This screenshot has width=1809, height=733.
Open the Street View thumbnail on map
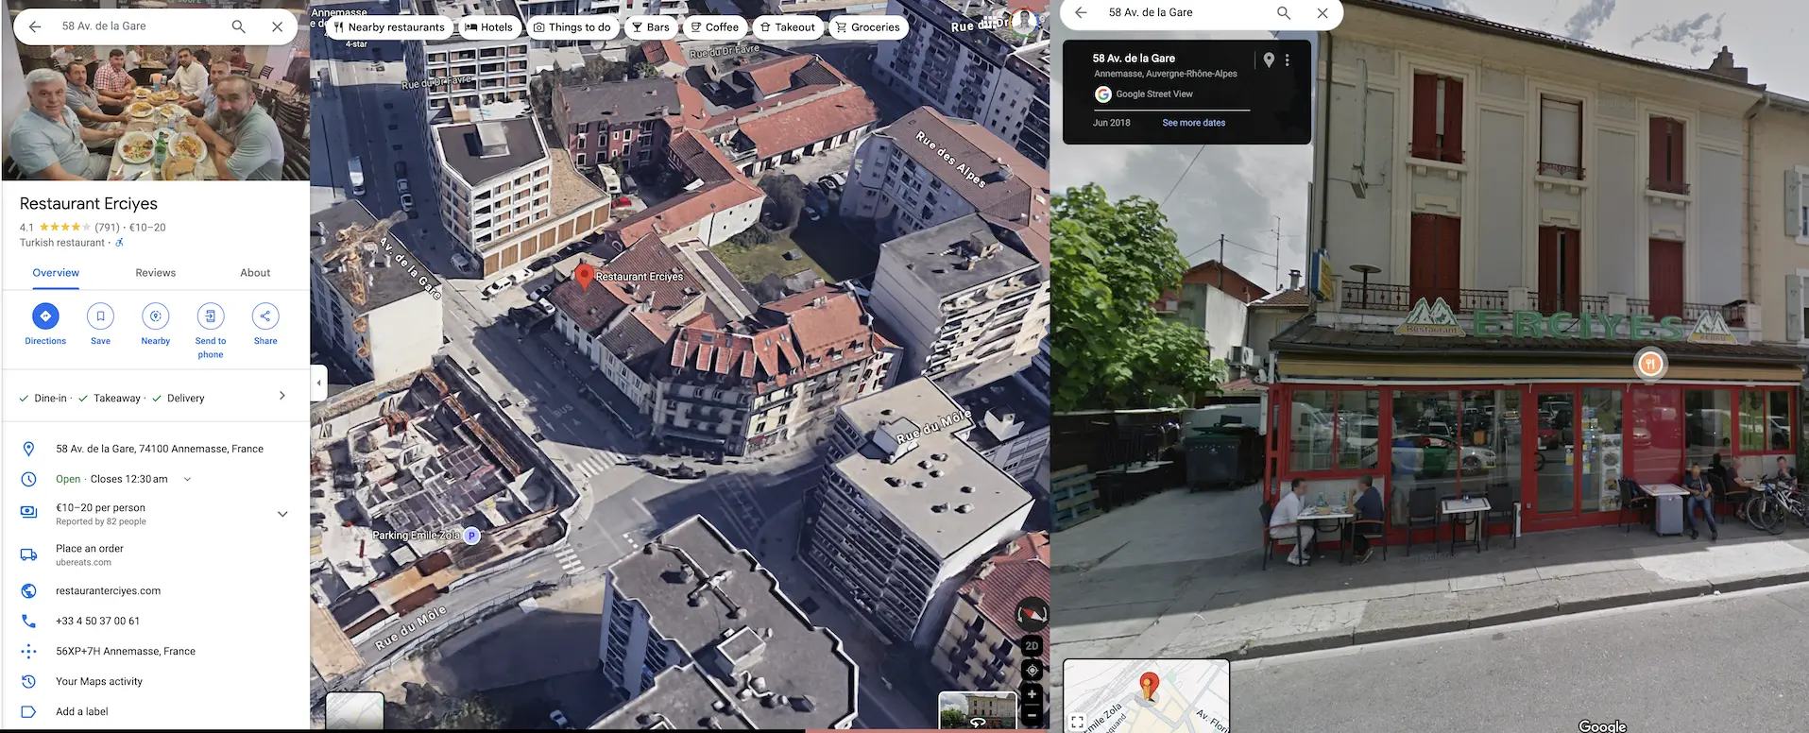point(977,710)
